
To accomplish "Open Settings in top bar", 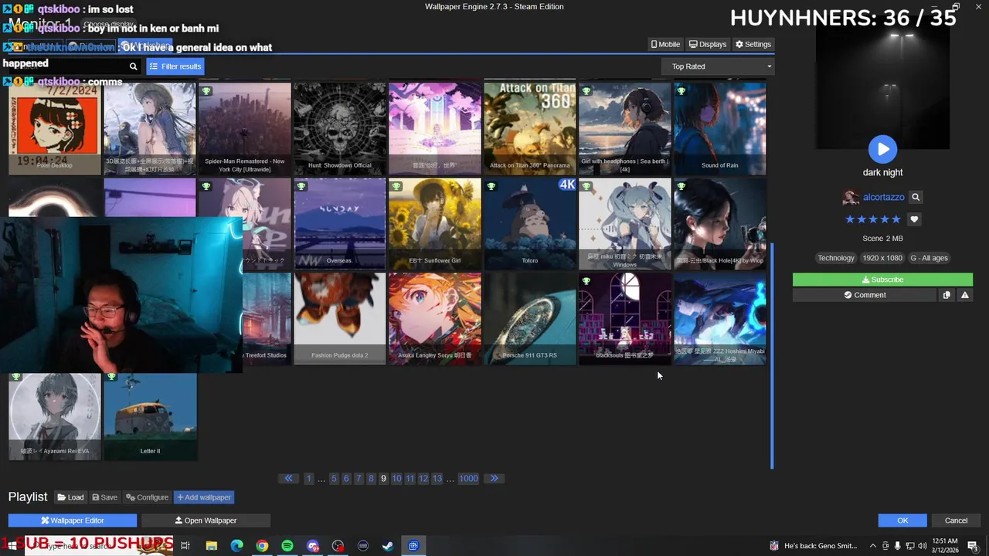I will 753,44.
